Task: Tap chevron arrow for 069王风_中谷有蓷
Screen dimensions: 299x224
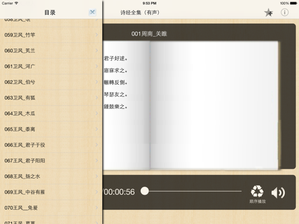Action: click(x=97, y=192)
